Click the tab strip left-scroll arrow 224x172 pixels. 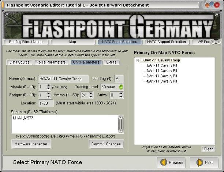point(213,42)
